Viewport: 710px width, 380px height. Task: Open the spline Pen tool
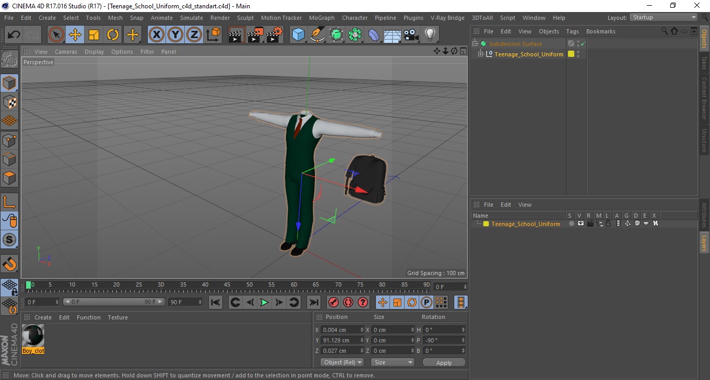(317, 35)
